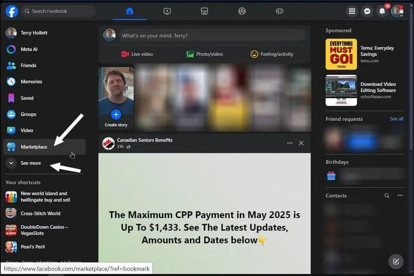
Task: Click your profile picture beside the composer
Action: point(109,35)
